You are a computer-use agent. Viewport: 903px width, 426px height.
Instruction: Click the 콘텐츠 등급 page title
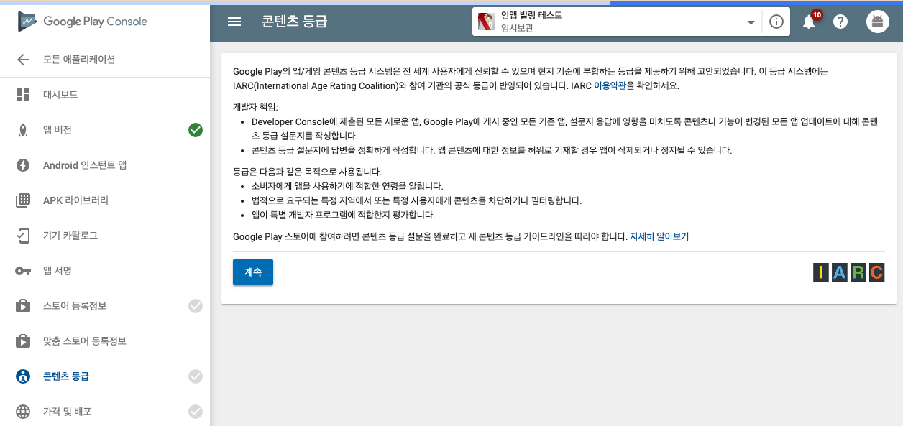coord(295,22)
